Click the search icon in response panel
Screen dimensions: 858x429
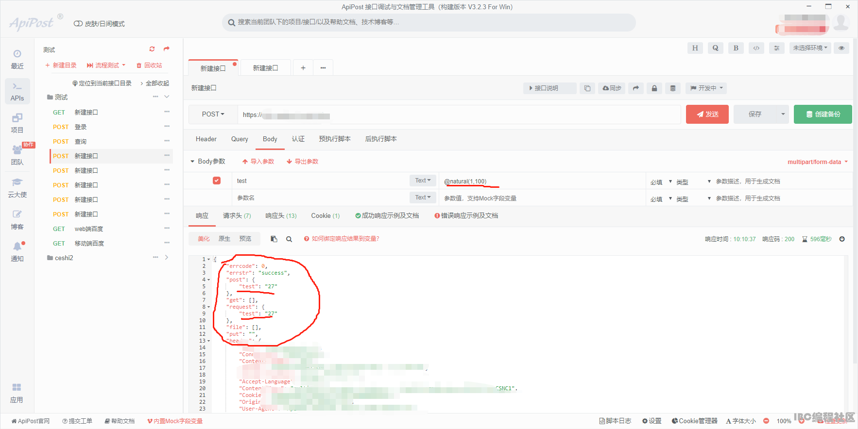click(x=289, y=239)
